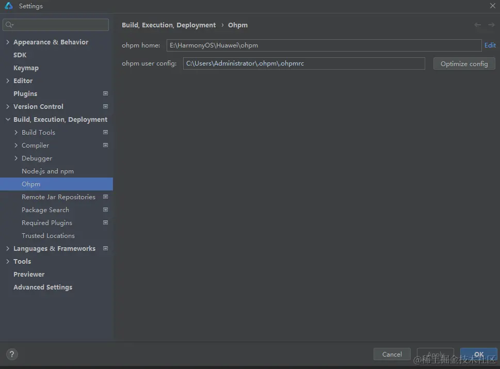Image resolution: width=500 pixels, height=369 pixels.
Task: Click the Optimize config button
Action: pyautogui.click(x=464, y=63)
